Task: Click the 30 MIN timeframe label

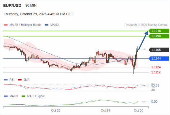Action: pyautogui.click(x=31, y=5)
